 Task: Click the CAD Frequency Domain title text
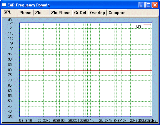29,5
